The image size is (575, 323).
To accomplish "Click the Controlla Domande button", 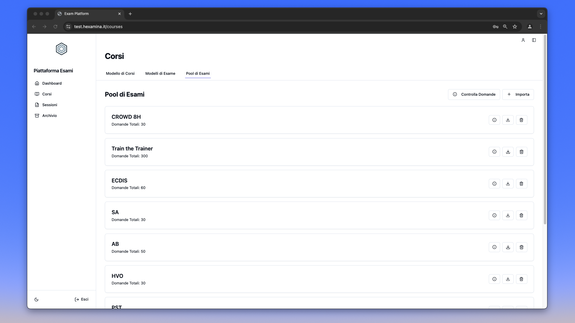I will (x=474, y=95).
